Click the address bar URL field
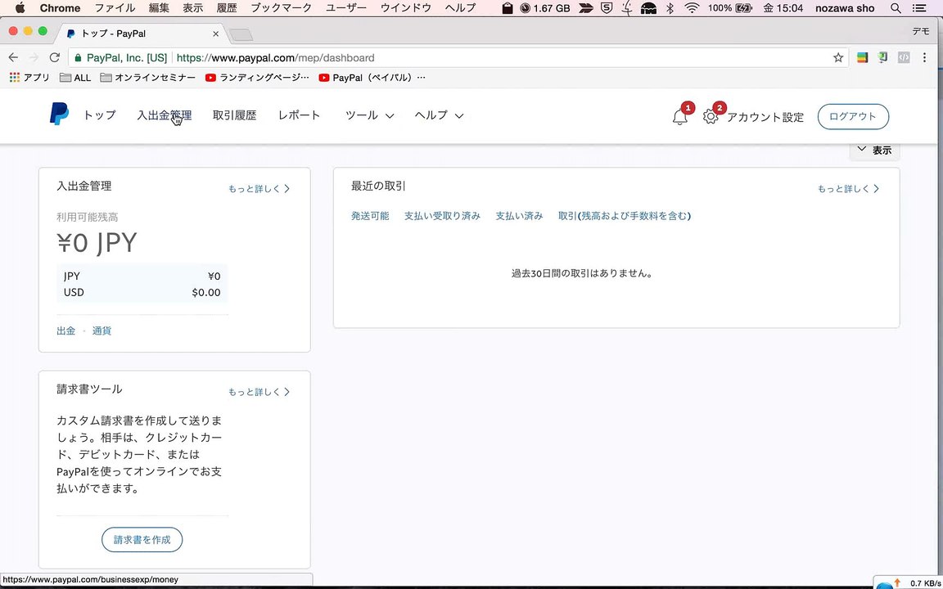The image size is (943, 589). [x=457, y=58]
